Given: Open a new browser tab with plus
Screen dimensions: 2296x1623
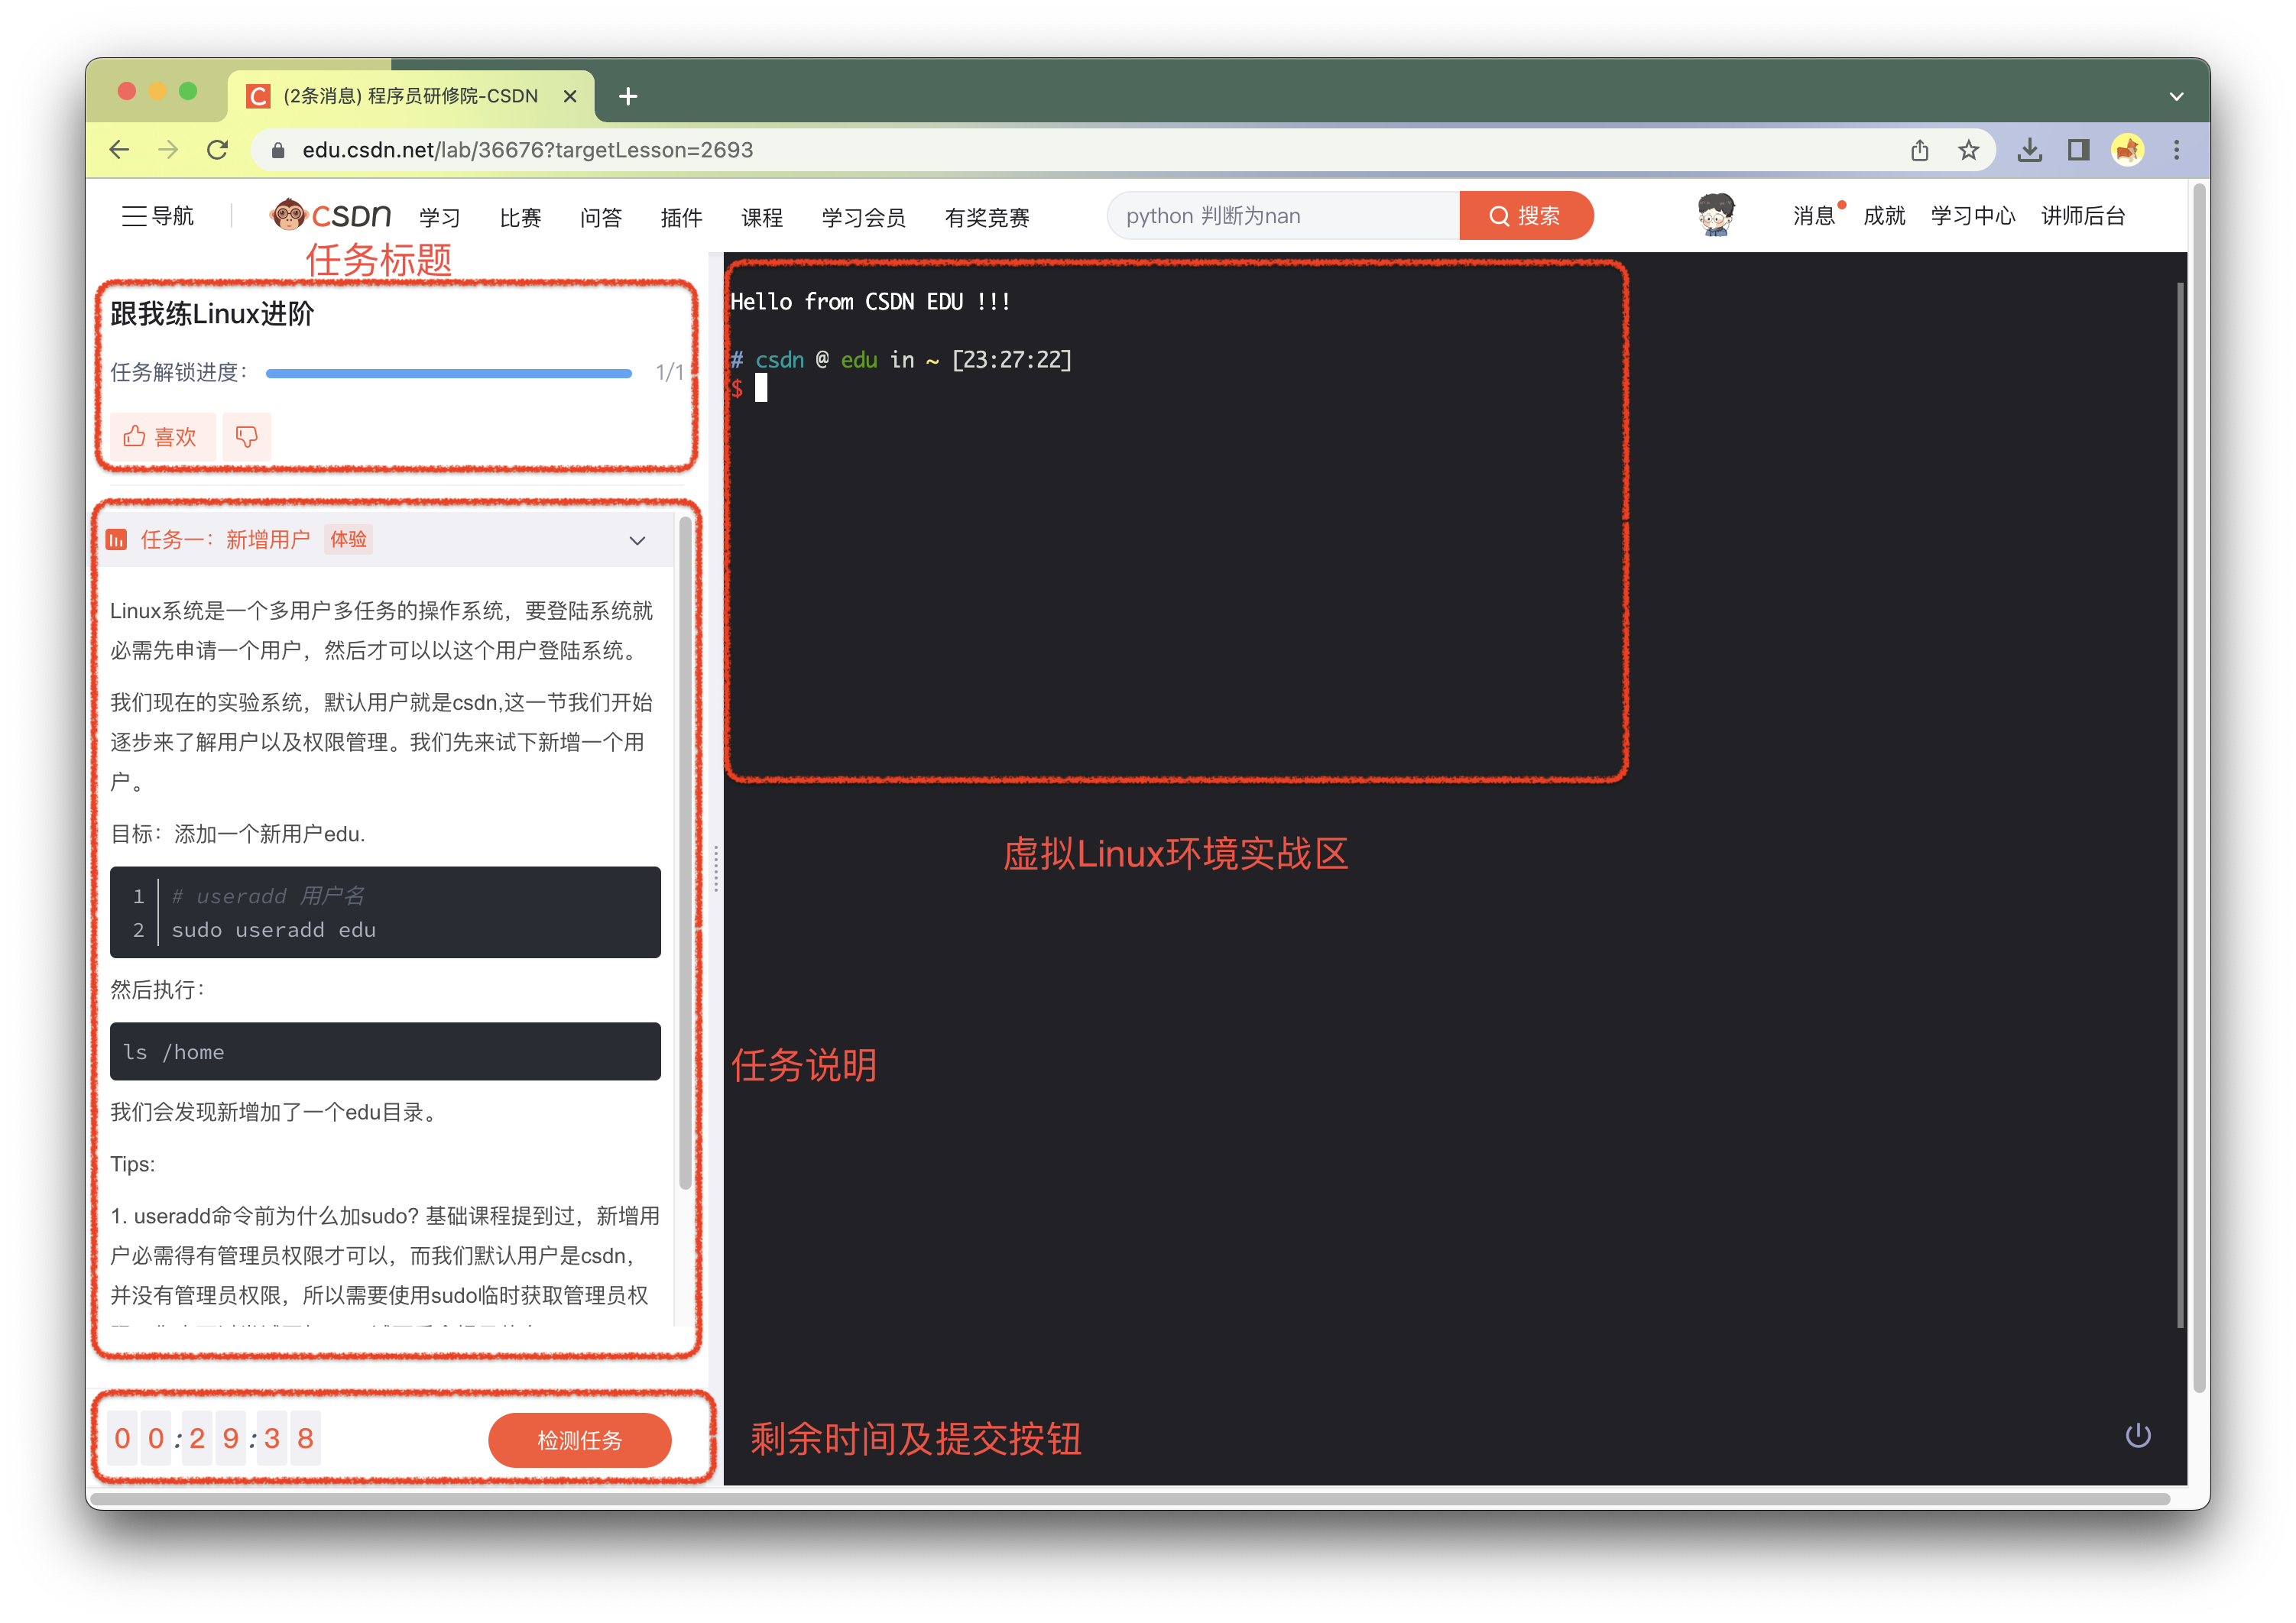Looking at the screenshot, I should point(628,96).
